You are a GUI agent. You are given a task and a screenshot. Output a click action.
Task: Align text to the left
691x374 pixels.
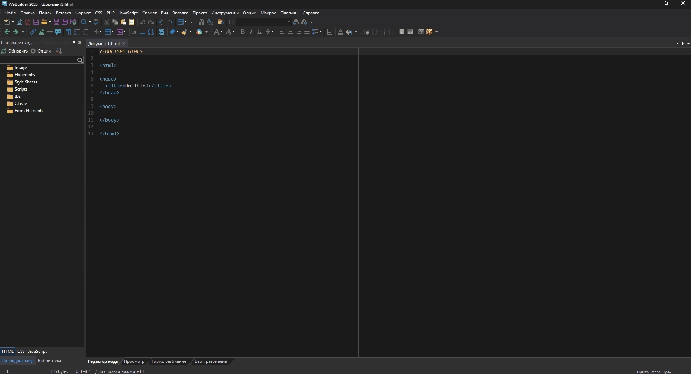(x=282, y=32)
